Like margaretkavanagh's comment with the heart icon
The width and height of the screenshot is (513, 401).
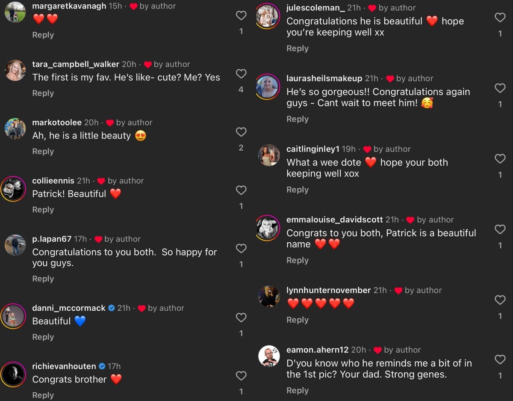click(241, 16)
